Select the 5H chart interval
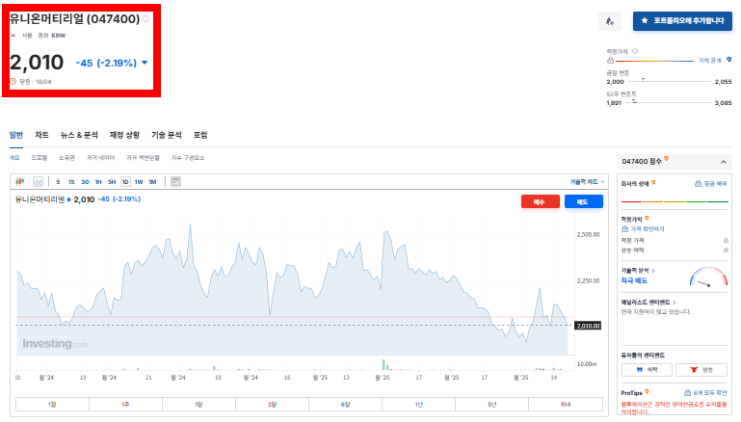 tap(112, 182)
